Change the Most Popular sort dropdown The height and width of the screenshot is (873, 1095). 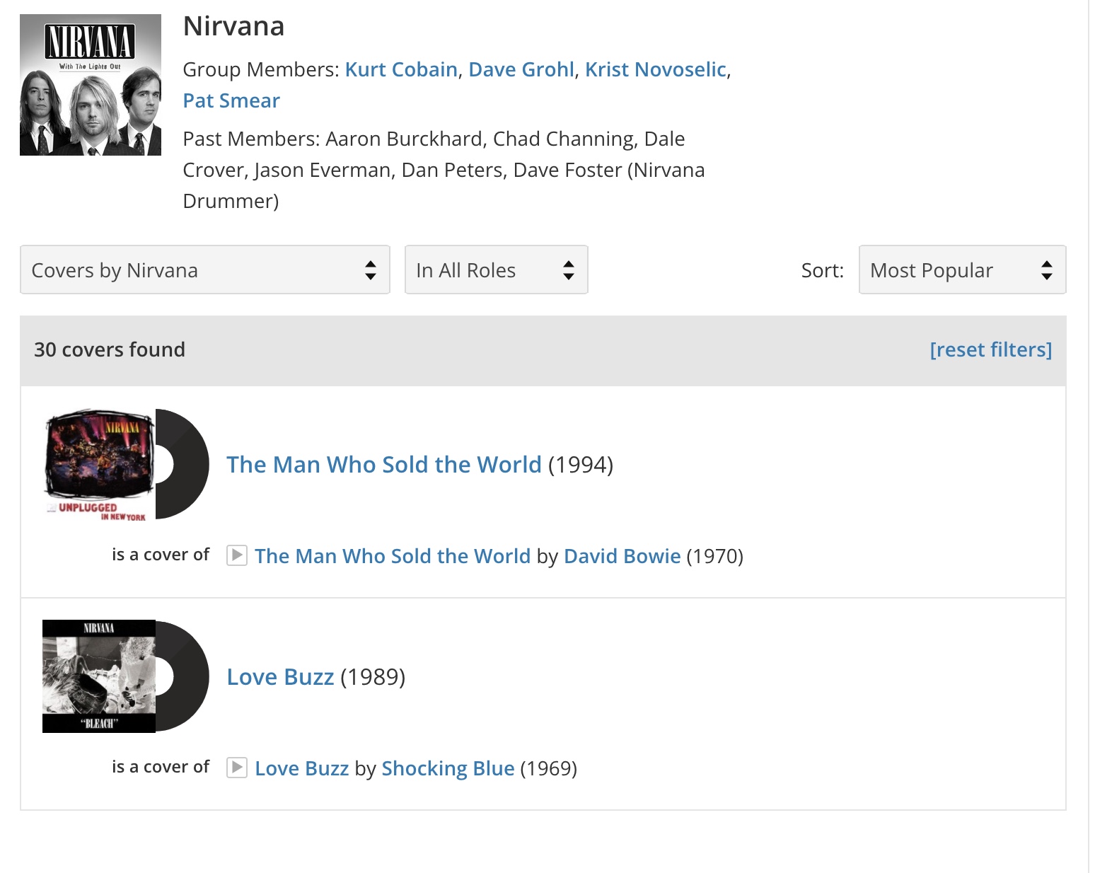point(962,270)
